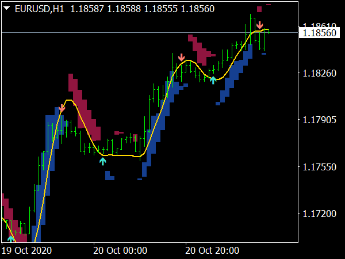Click the red sell arrow at first yellow peak
The height and width of the screenshot is (259, 345).
point(62,108)
